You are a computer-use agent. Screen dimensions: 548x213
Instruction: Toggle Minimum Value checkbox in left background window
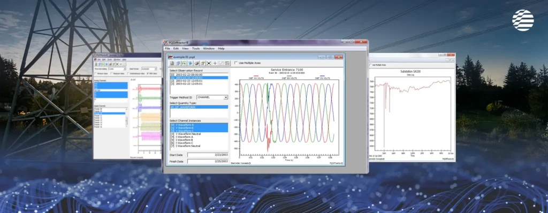point(96,74)
